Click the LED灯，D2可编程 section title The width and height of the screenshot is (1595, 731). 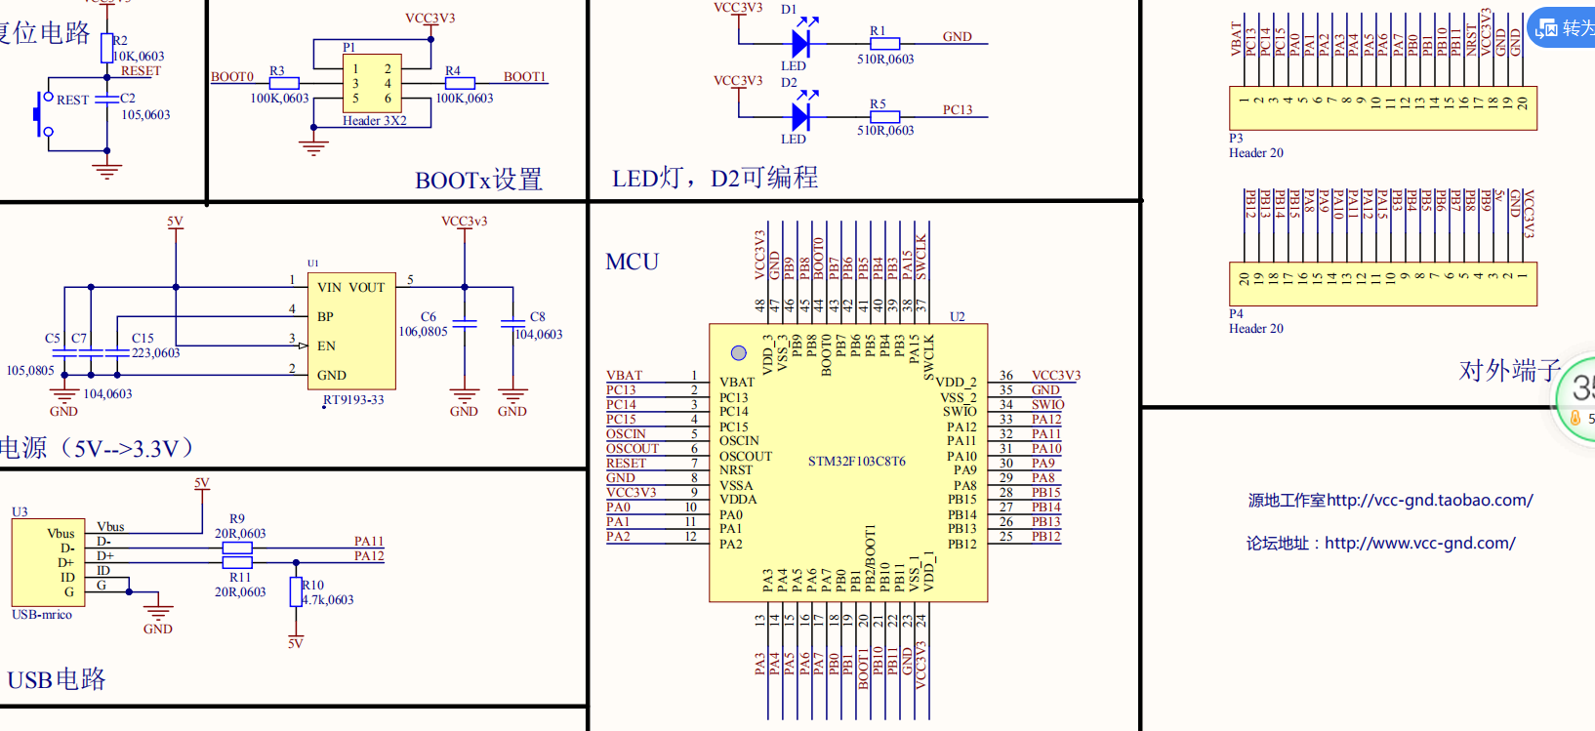[716, 178]
